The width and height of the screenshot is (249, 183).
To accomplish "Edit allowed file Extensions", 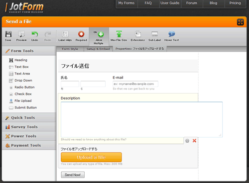I will [137, 36].
